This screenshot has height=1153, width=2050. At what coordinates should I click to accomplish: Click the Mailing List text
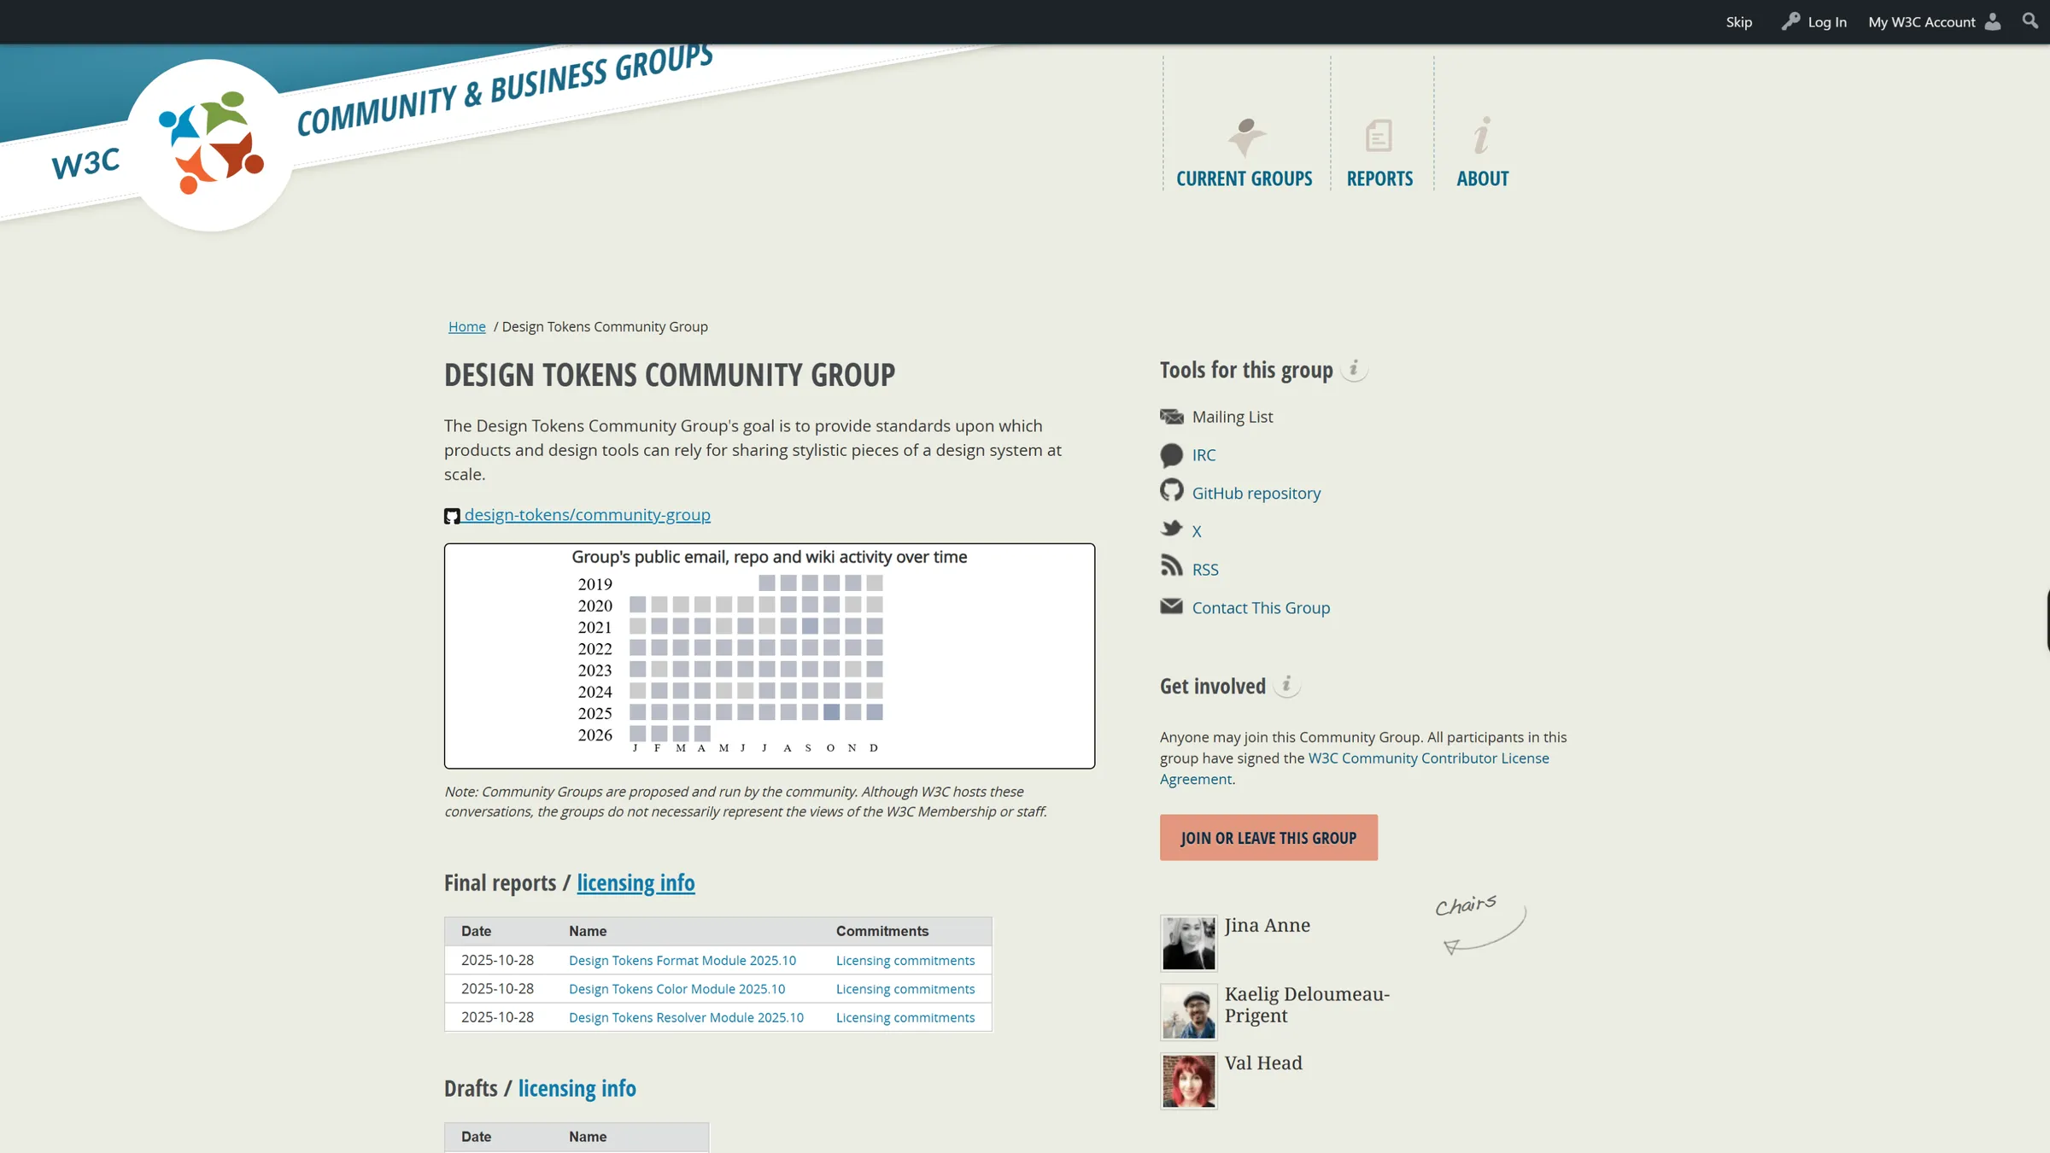click(x=1233, y=417)
